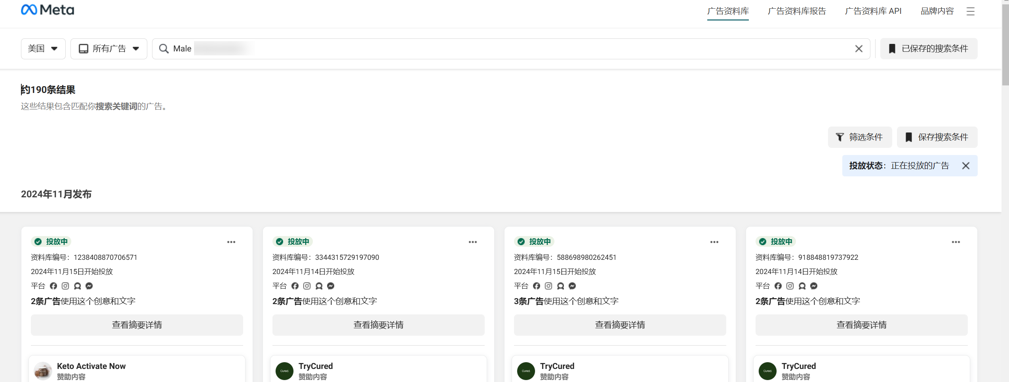This screenshot has height=382, width=1009.
Task: Click Instagram platform icon on second ad card
Action: coord(307,286)
